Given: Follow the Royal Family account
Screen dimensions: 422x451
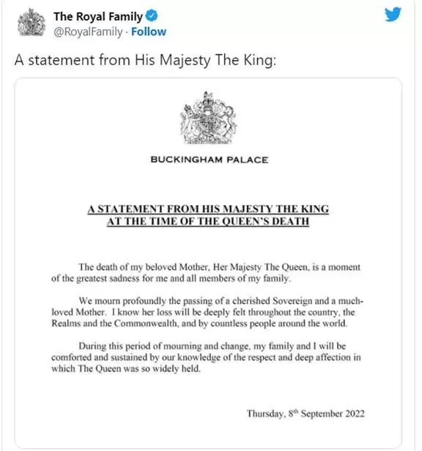Looking at the screenshot, I should click(x=149, y=31).
